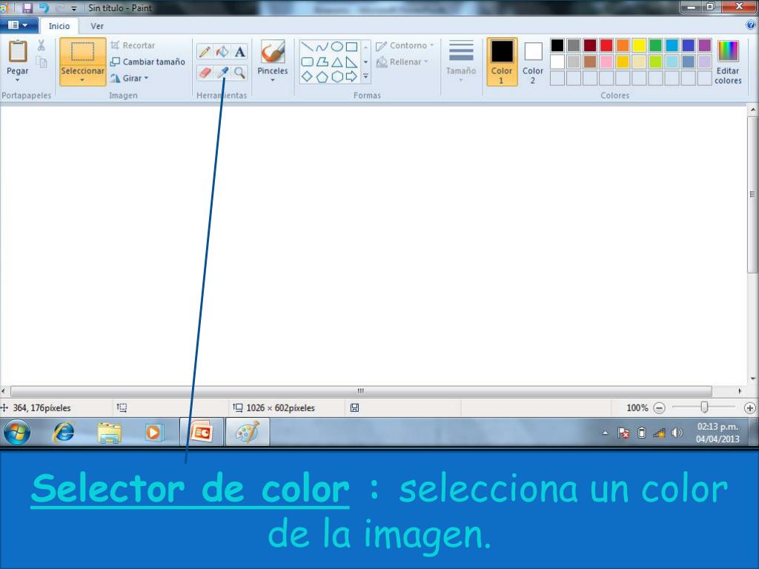Open Windows Media Player in taskbar
The height and width of the screenshot is (569, 759).
[x=154, y=432]
